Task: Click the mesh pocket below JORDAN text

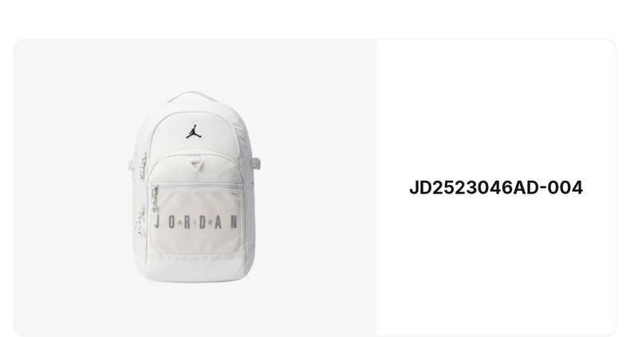Action: coord(195,241)
